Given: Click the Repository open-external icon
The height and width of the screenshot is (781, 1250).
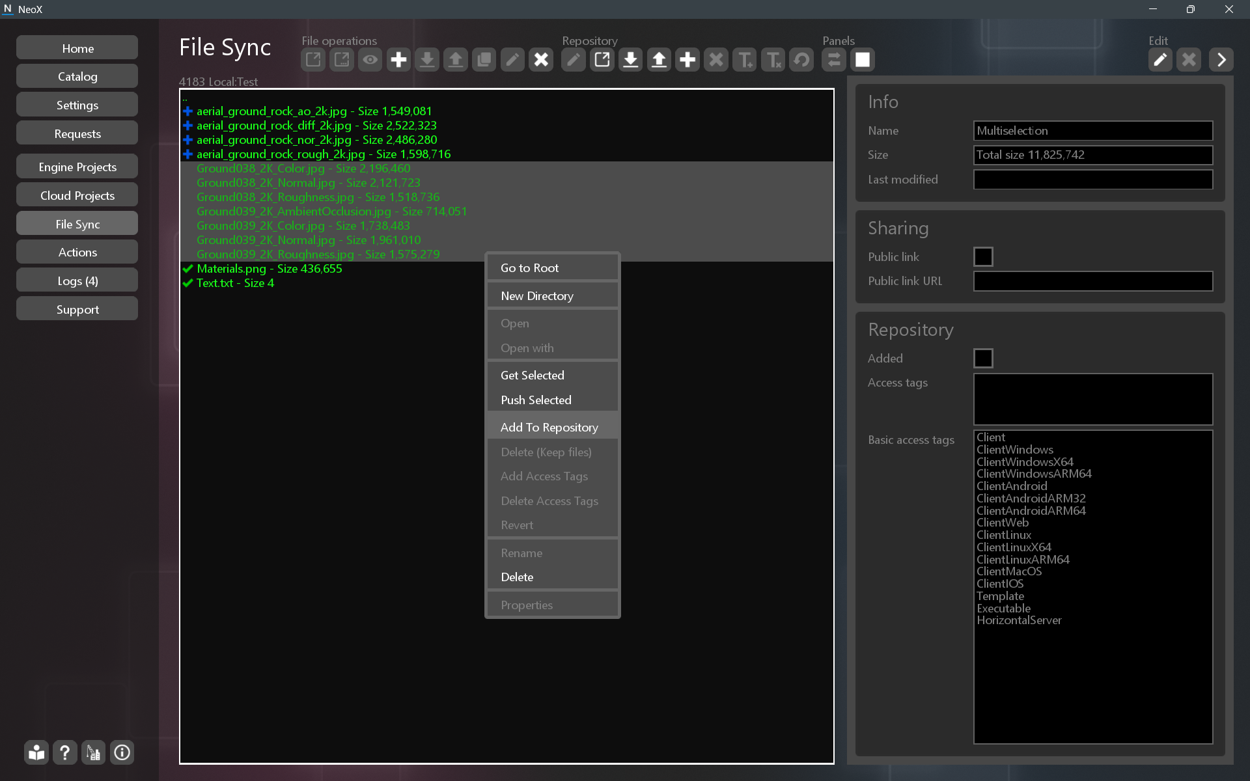Looking at the screenshot, I should (x=602, y=60).
